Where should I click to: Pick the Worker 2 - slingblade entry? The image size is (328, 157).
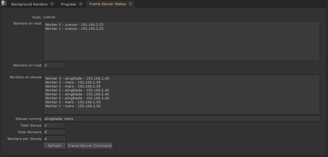click(77, 90)
